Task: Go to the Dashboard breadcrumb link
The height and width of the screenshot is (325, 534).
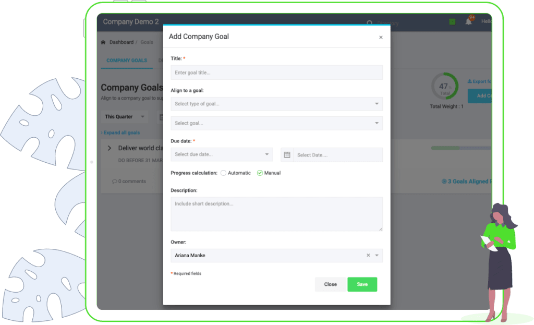Action: pos(121,42)
